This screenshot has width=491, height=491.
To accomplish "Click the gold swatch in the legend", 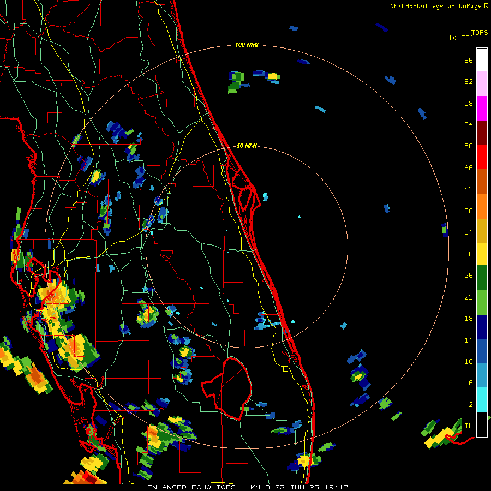I will tap(482, 230).
